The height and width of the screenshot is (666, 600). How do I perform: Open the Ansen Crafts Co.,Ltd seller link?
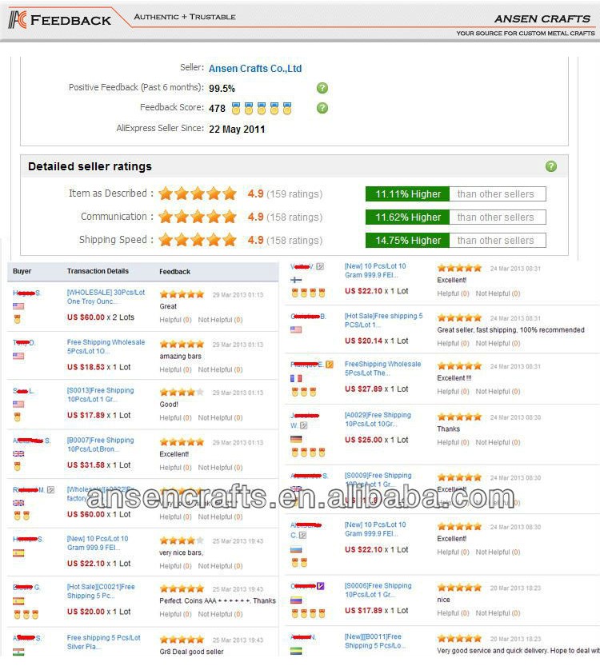point(255,69)
